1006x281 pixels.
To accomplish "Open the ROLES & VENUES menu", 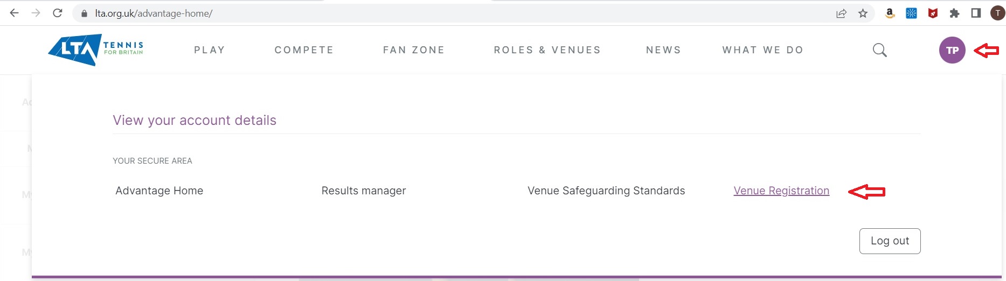I will point(547,50).
